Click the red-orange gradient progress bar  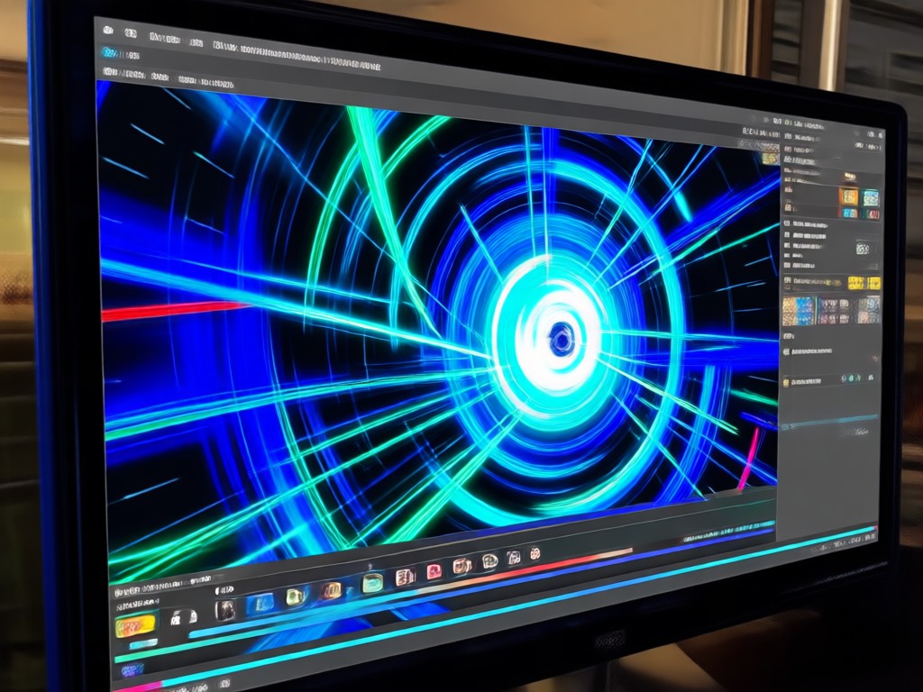[524, 569]
